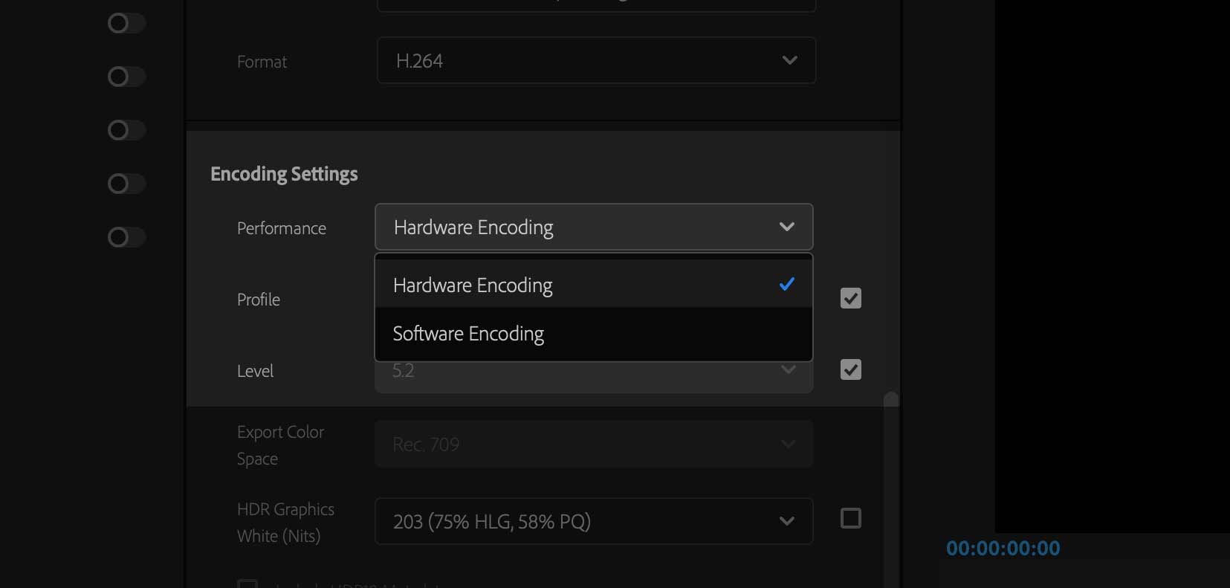Click the Encoding Settings section header

[283, 173]
